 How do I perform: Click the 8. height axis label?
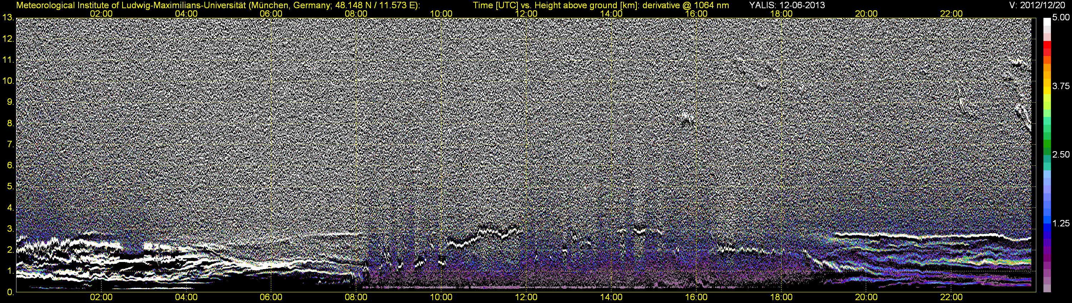point(11,123)
